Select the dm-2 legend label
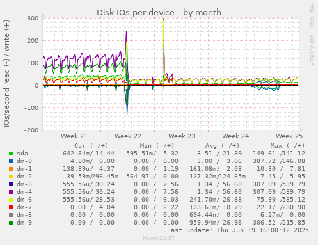This screenshot has height=245, width=318. coord(24,177)
